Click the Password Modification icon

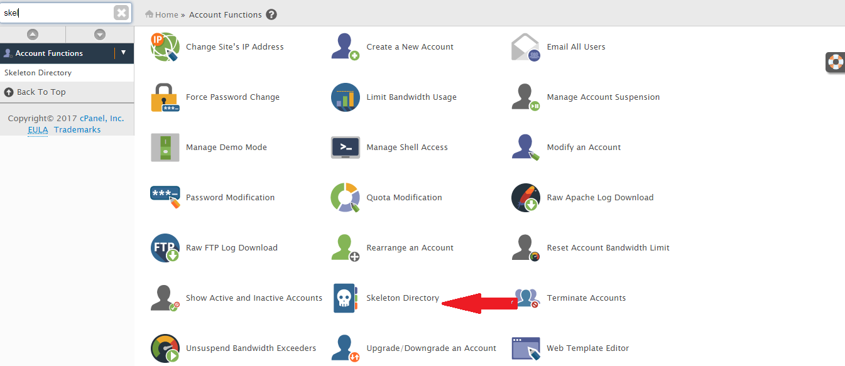click(x=165, y=198)
